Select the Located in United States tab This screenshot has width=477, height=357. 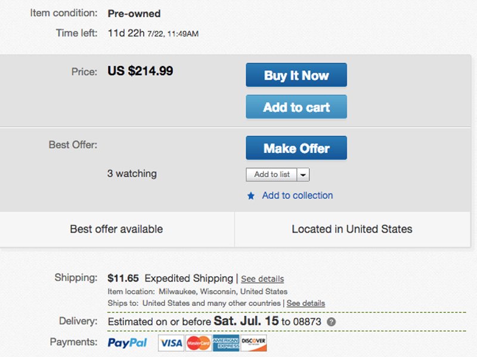click(x=352, y=229)
